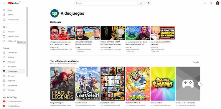Open BaityBait channel link
221x109 pixels.
154,47
